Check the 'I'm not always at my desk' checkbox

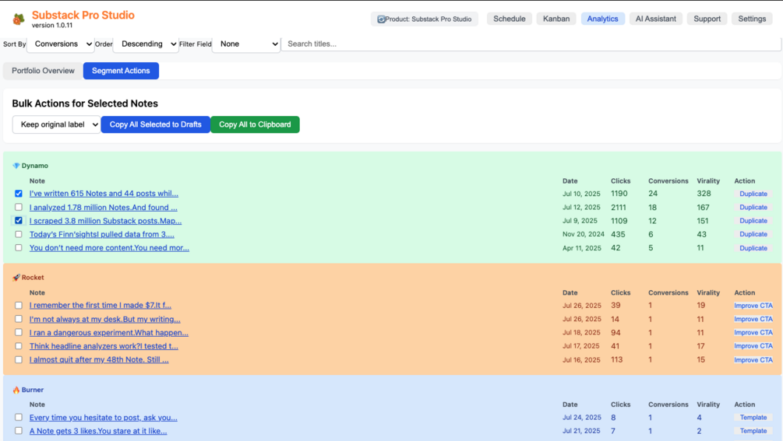pos(19,319)
